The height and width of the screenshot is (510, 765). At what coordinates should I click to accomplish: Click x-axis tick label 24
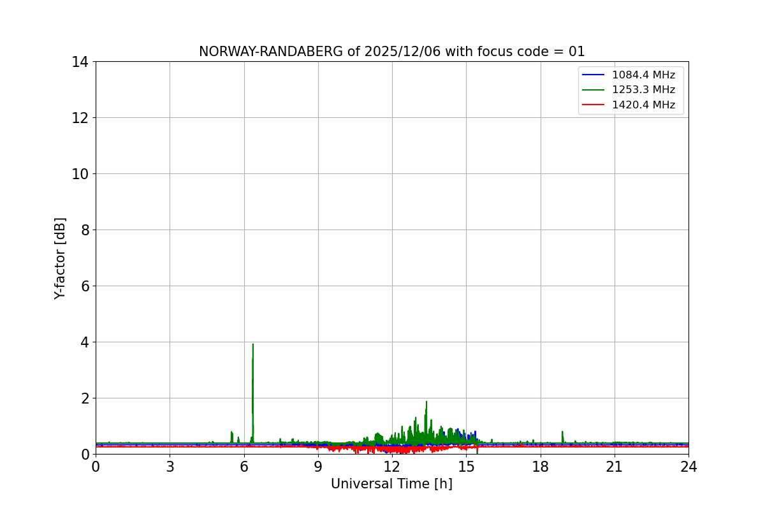[x=688, y=467]
